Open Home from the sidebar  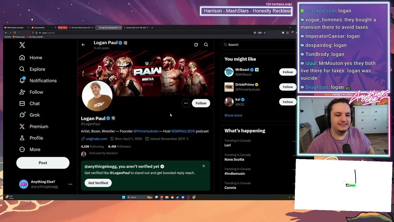[30, 58]
